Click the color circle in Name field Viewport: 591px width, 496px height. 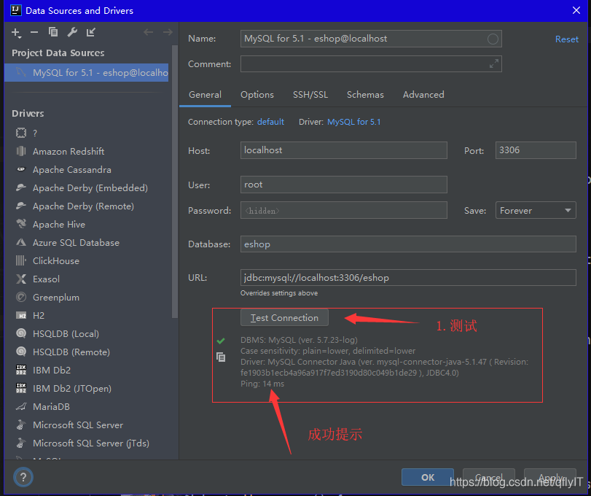click(493, 39)
